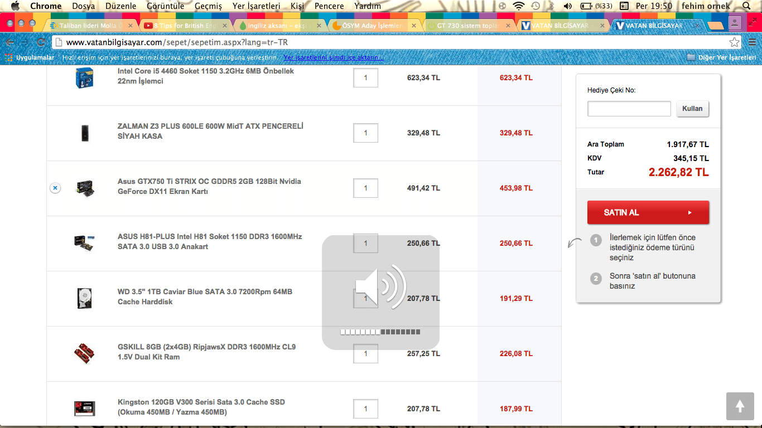Open the GSKILL RipjawsX RAM thumbnail

point(84,353)
